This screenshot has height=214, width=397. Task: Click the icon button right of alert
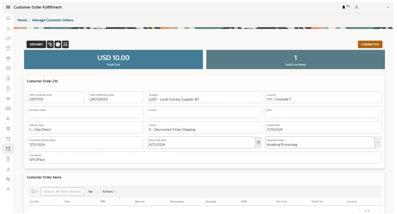pos(65,45)
